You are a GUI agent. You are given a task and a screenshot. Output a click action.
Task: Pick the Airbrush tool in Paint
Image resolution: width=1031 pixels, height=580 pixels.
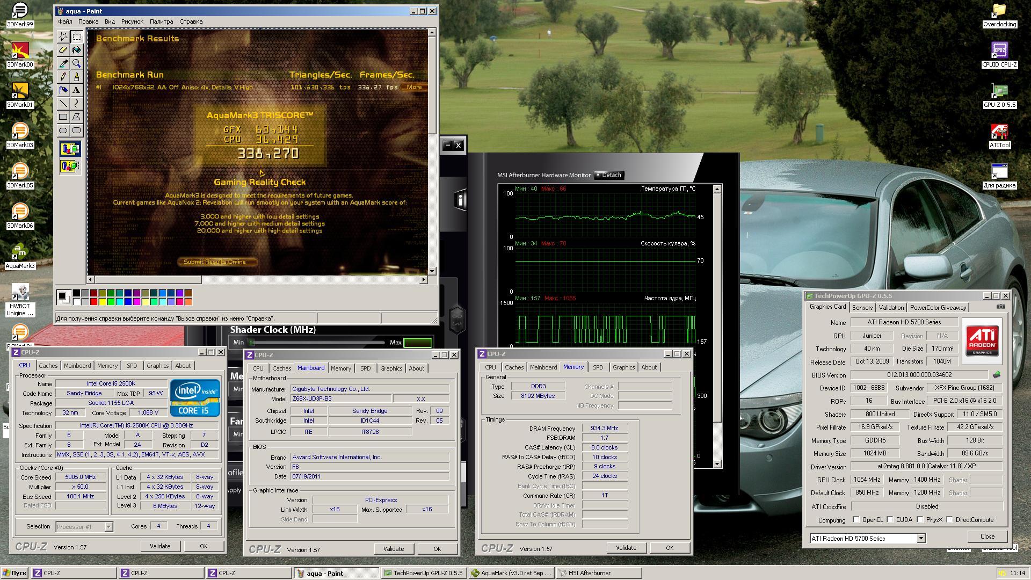pyautogui.click(x=63, y=90)
